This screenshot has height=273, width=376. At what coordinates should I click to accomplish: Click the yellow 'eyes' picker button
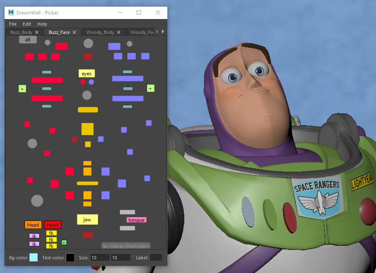(x=87, y=74)
